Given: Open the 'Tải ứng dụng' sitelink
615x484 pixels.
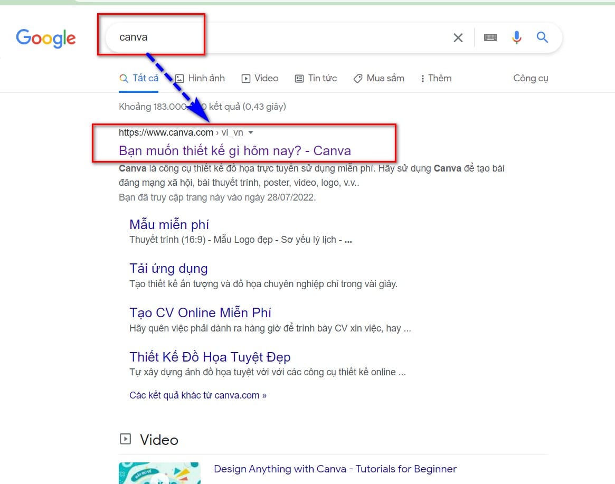Looking at the screenshot, I should click(168, 269).
